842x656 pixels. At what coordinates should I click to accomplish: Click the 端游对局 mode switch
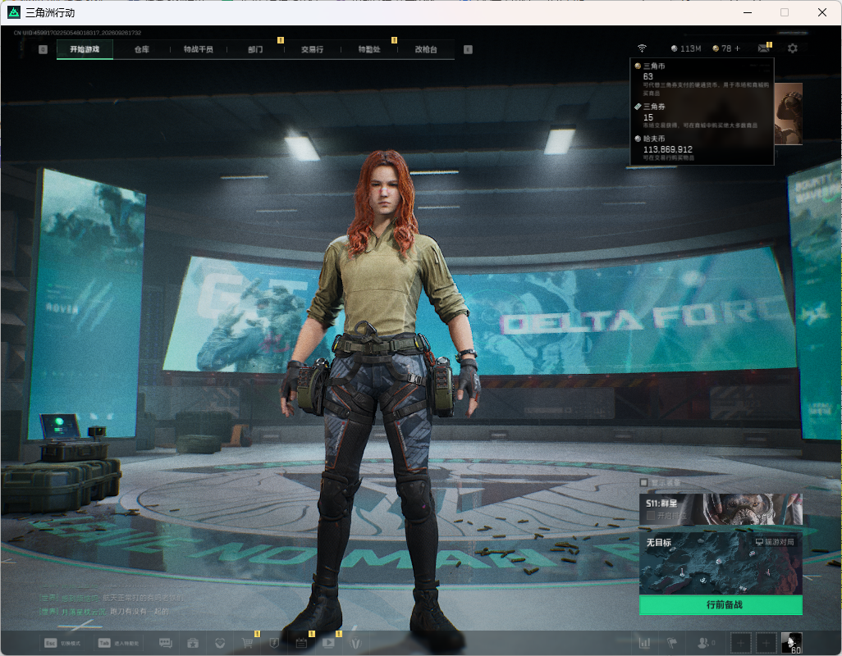(775, 542)
